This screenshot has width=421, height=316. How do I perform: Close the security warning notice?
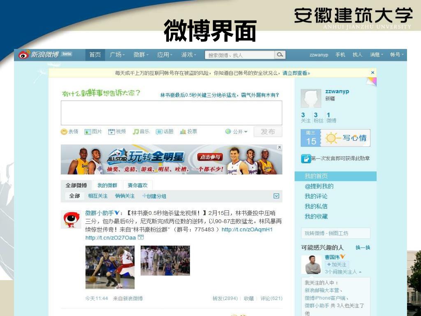(x=372, y=72)
